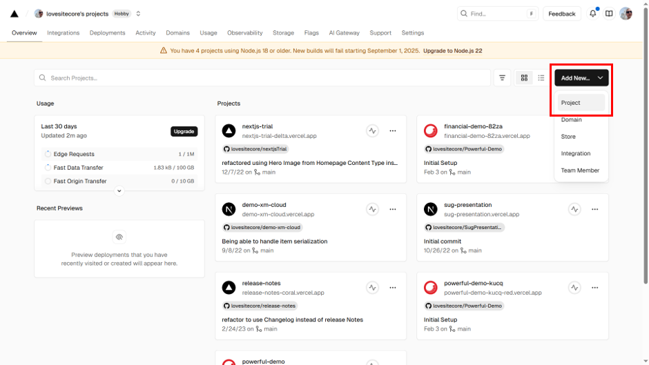Select Integration from Add New menu

point(581,154)
